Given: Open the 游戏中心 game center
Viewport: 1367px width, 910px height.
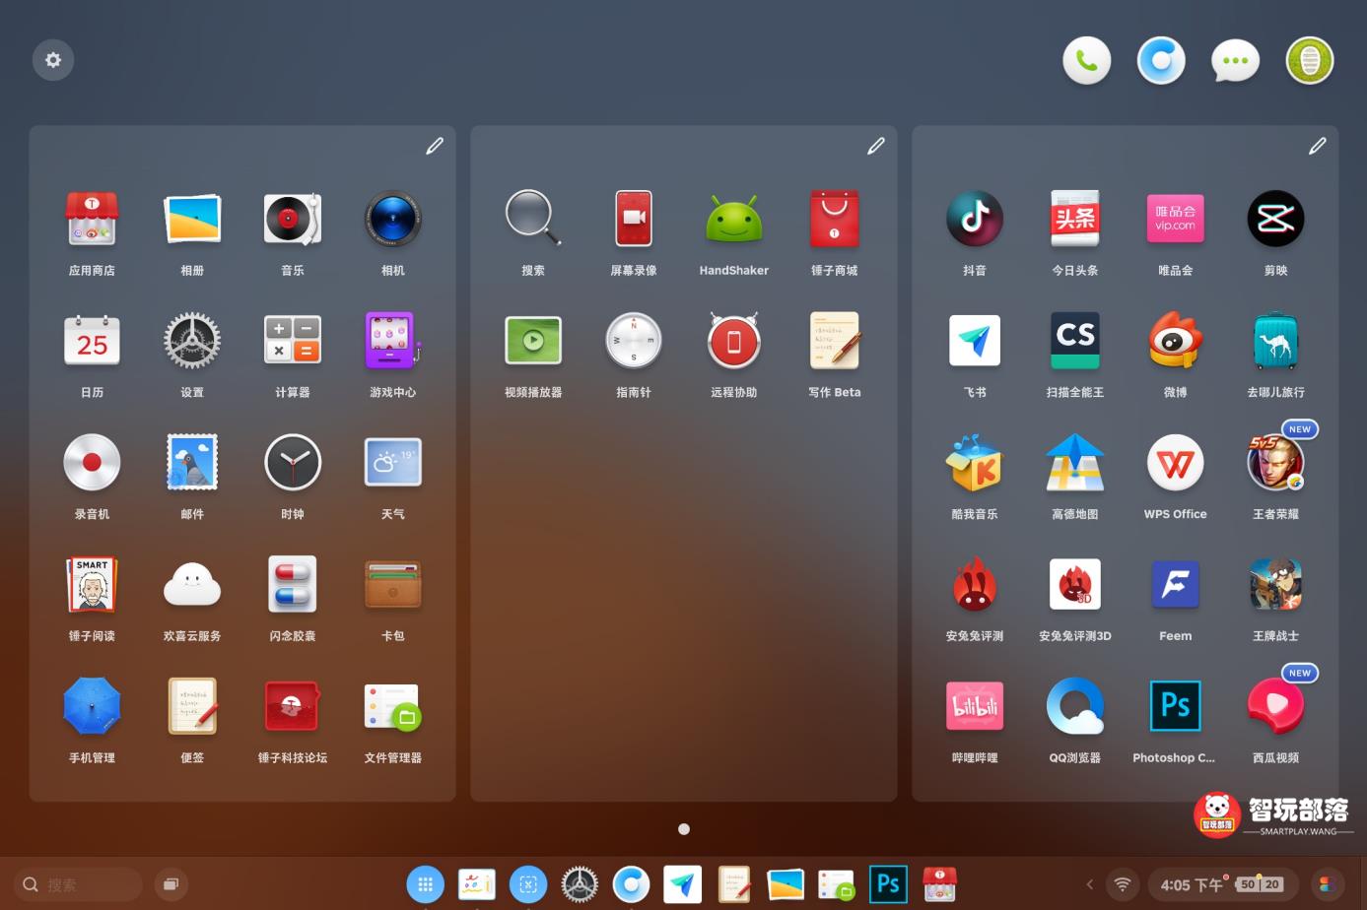Looking at the screenshot, I should tap(393, 341).
